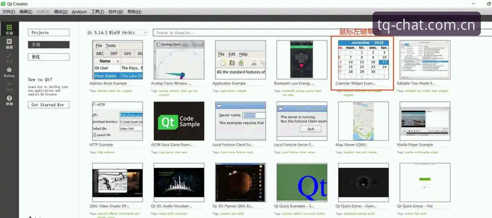Open the Calendar Widget Example thumbnail
492x218 pixels.
[363, 59]
